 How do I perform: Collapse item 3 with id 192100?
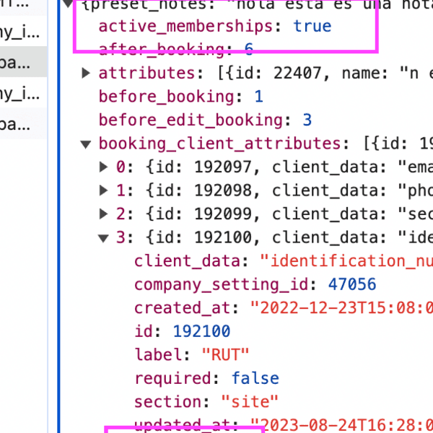coord(104,237)
